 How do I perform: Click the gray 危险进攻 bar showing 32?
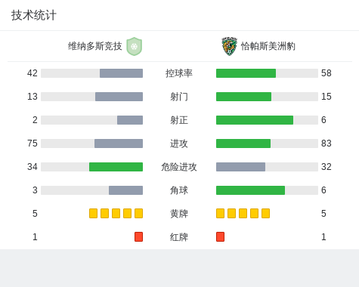240,167
